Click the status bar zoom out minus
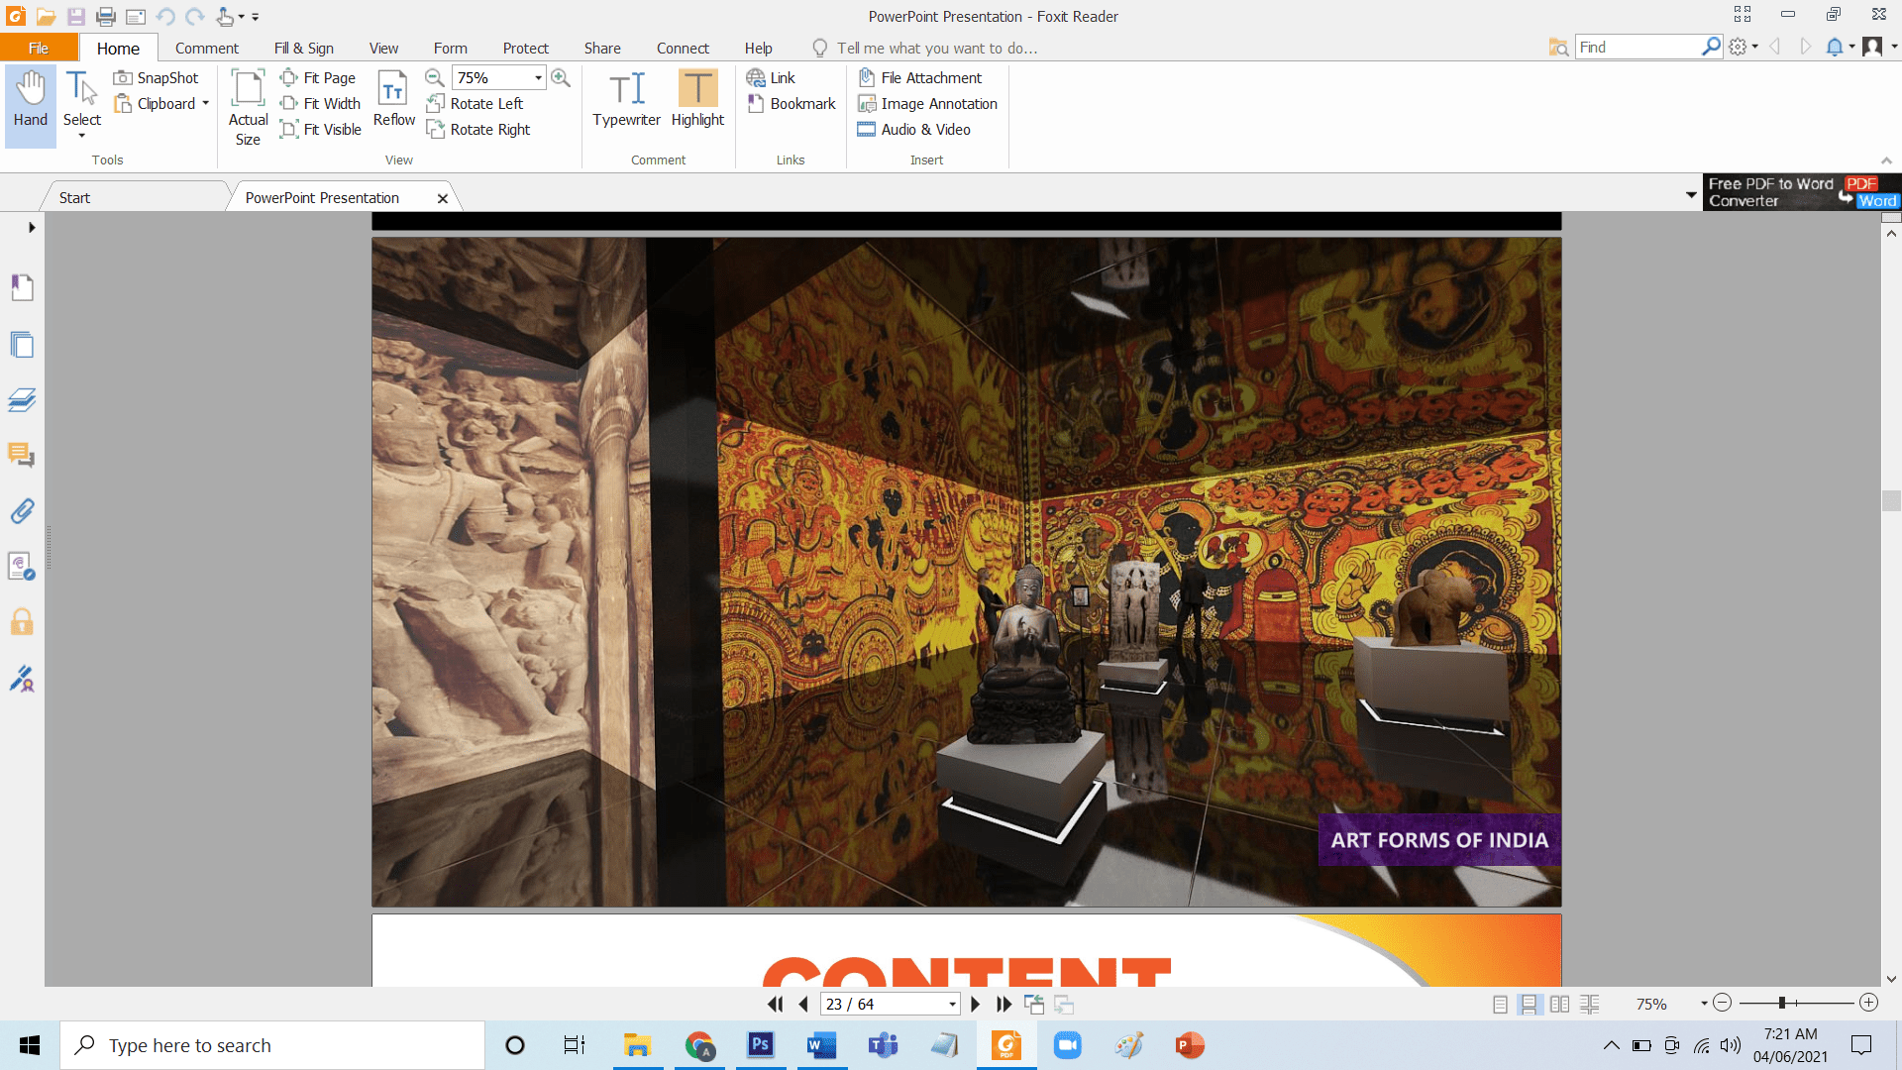Viewport: 1902px width, 1070px height. pos(1722,1003)
